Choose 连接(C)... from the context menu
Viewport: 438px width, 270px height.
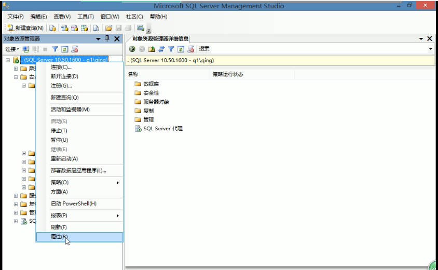pyautogui.click(x=79, y=67)
